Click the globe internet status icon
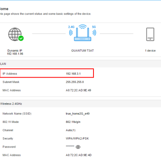The width and height of the screenshot is (161, 161). [x=15, y=34]
